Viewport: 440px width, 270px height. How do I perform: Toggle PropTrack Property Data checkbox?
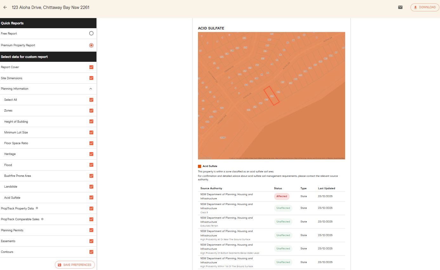[91, 209]
